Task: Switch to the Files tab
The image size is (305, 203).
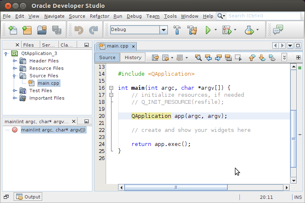Action: [x=29, y=45]
